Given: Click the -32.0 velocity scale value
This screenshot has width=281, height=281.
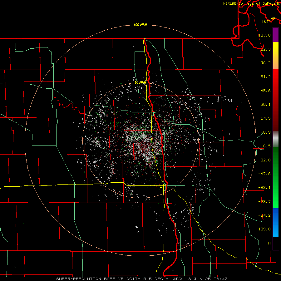Looking at the screenshot, I should coord(264,160).
